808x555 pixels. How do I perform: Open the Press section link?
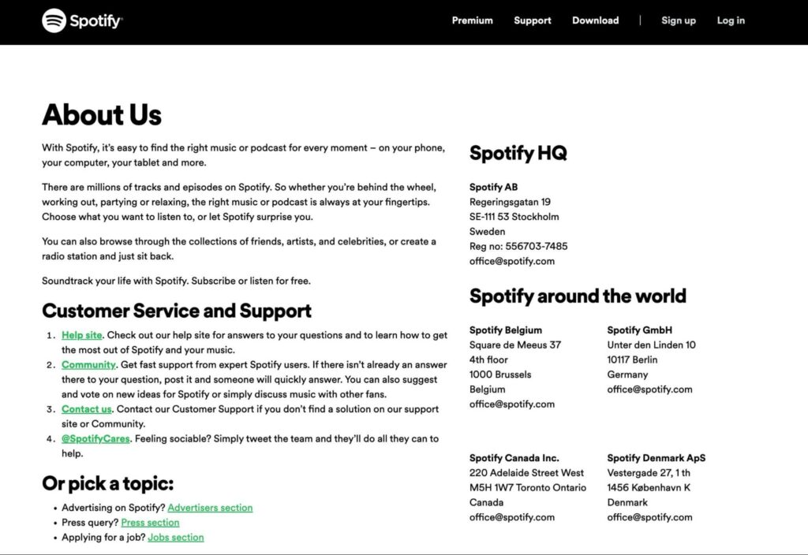(x=150, y=523)
